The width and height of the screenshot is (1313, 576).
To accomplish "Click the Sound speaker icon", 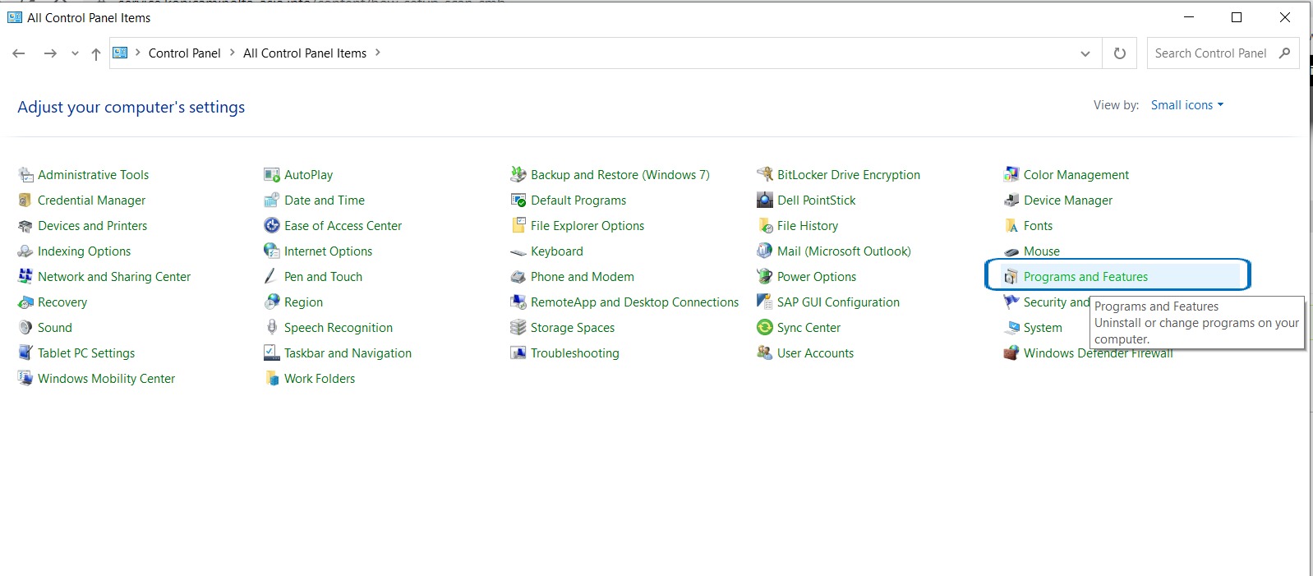I will click(25, 328).
